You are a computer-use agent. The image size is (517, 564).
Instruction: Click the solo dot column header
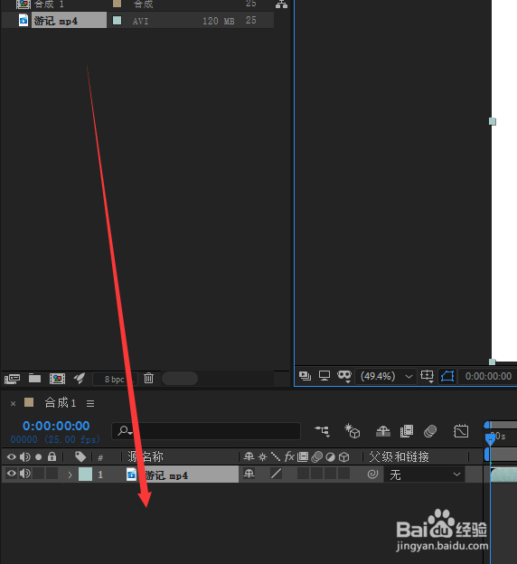tap(39, 457)
